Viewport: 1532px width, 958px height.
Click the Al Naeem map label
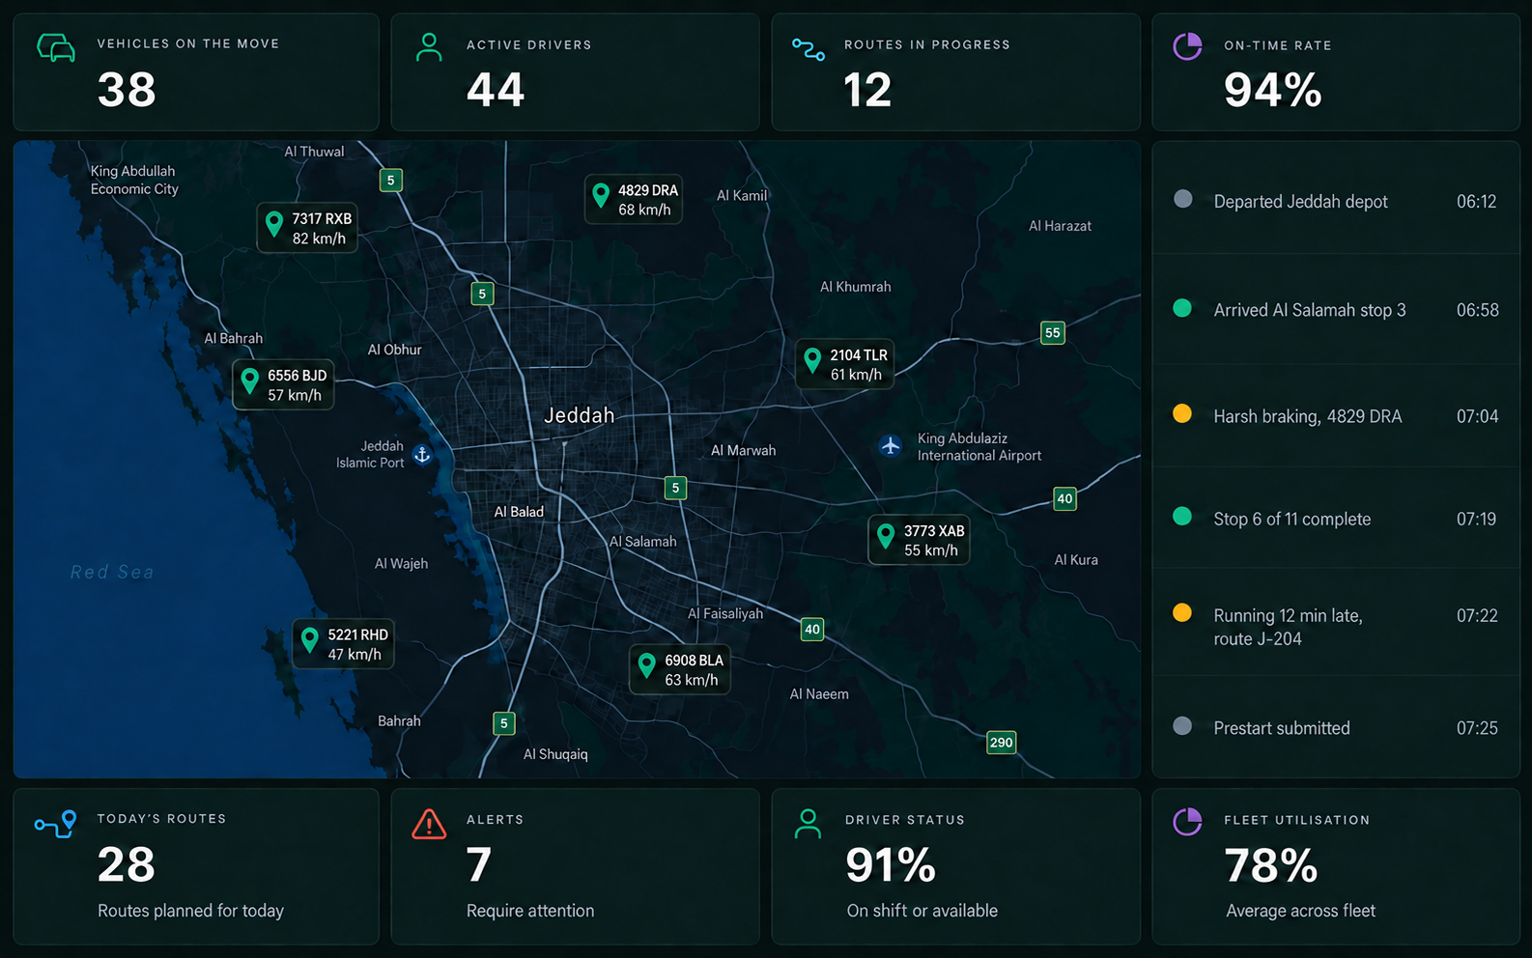pos(819,694)
